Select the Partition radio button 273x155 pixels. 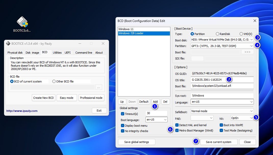(192, 34)
